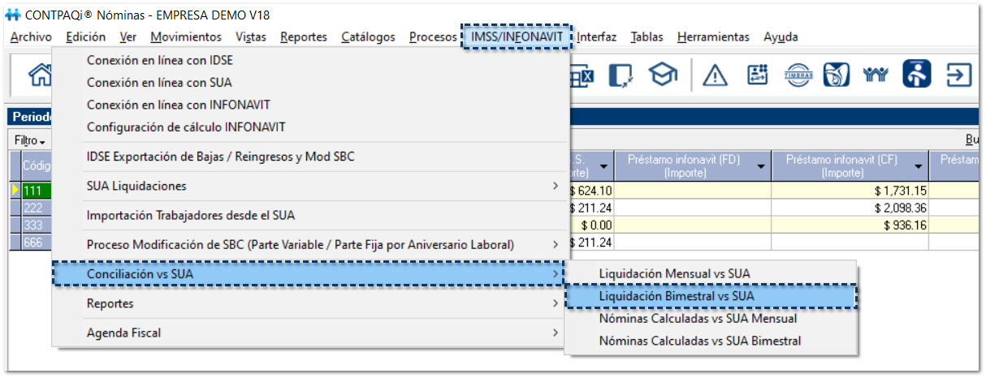986x378 pixels.
Task: Click the IMSS eagle logo icon
Action: point(837,75)
